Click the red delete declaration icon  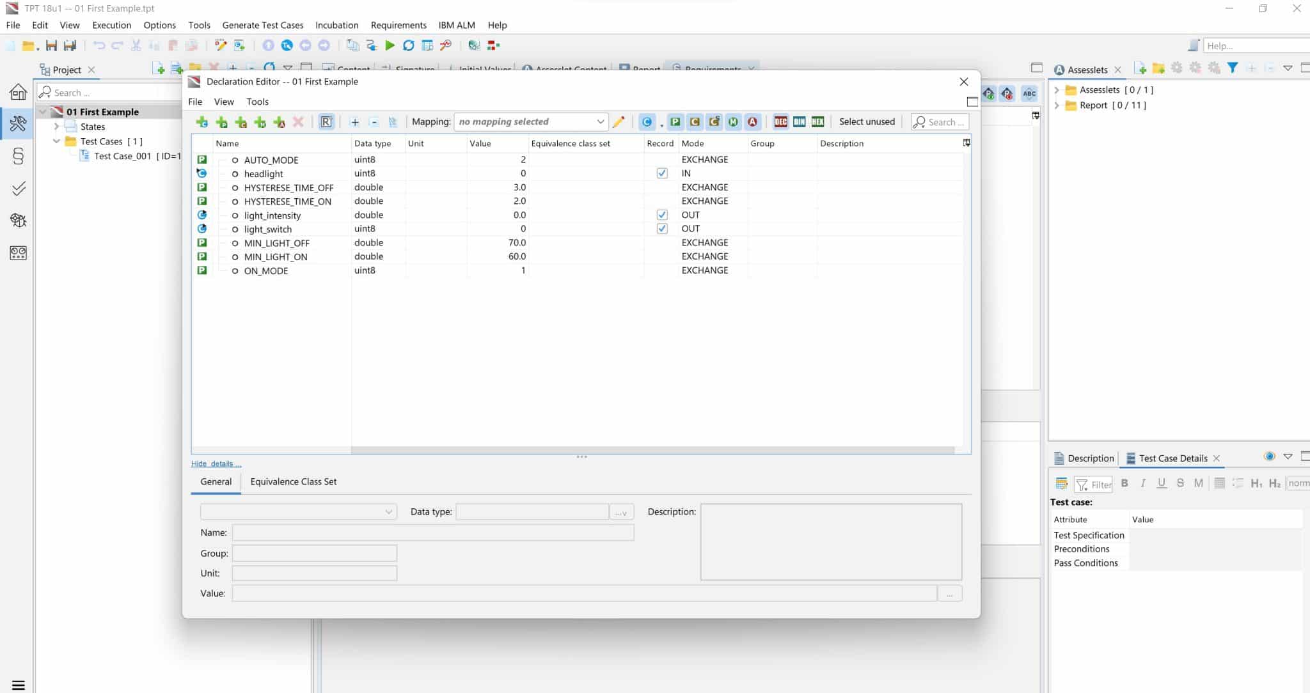(x=298, y=121)
